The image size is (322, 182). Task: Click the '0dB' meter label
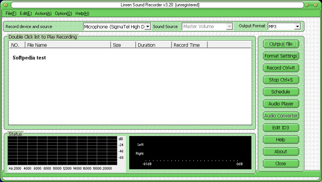point(240,164)
